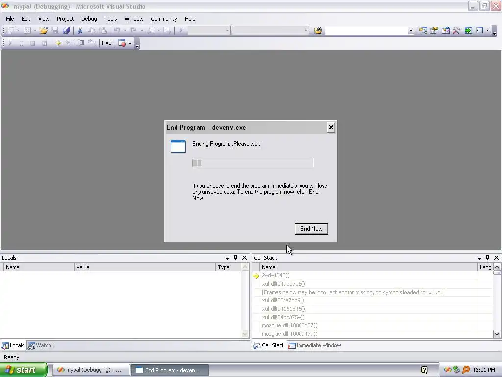Switch to the Watch 1 tab
The image size is (502, 377).
(42, 345)
